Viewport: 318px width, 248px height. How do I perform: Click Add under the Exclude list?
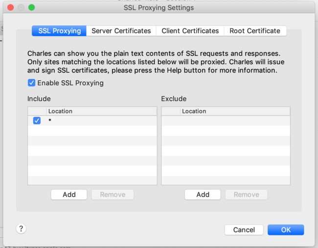203,195
